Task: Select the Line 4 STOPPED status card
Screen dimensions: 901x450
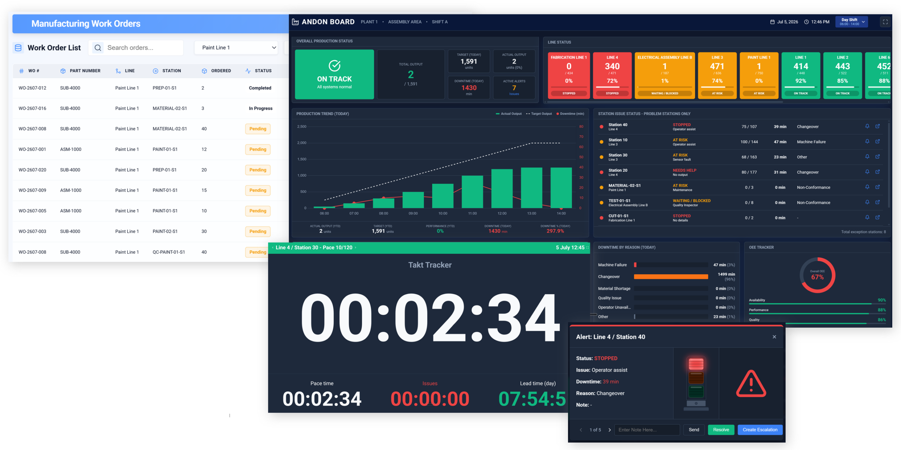Action: point(612,76)
